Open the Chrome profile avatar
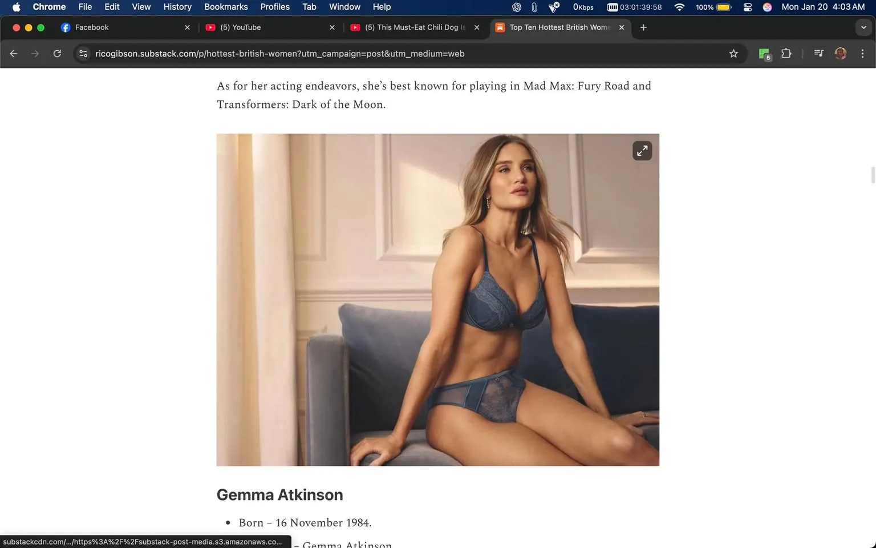The image size is (876, 548). [x=840, y=53]
